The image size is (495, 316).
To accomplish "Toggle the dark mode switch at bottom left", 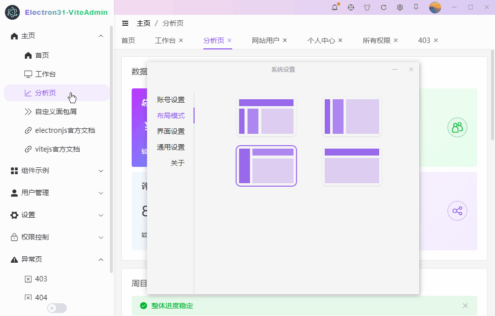I will pyautogui.click(x=56, y=308).
